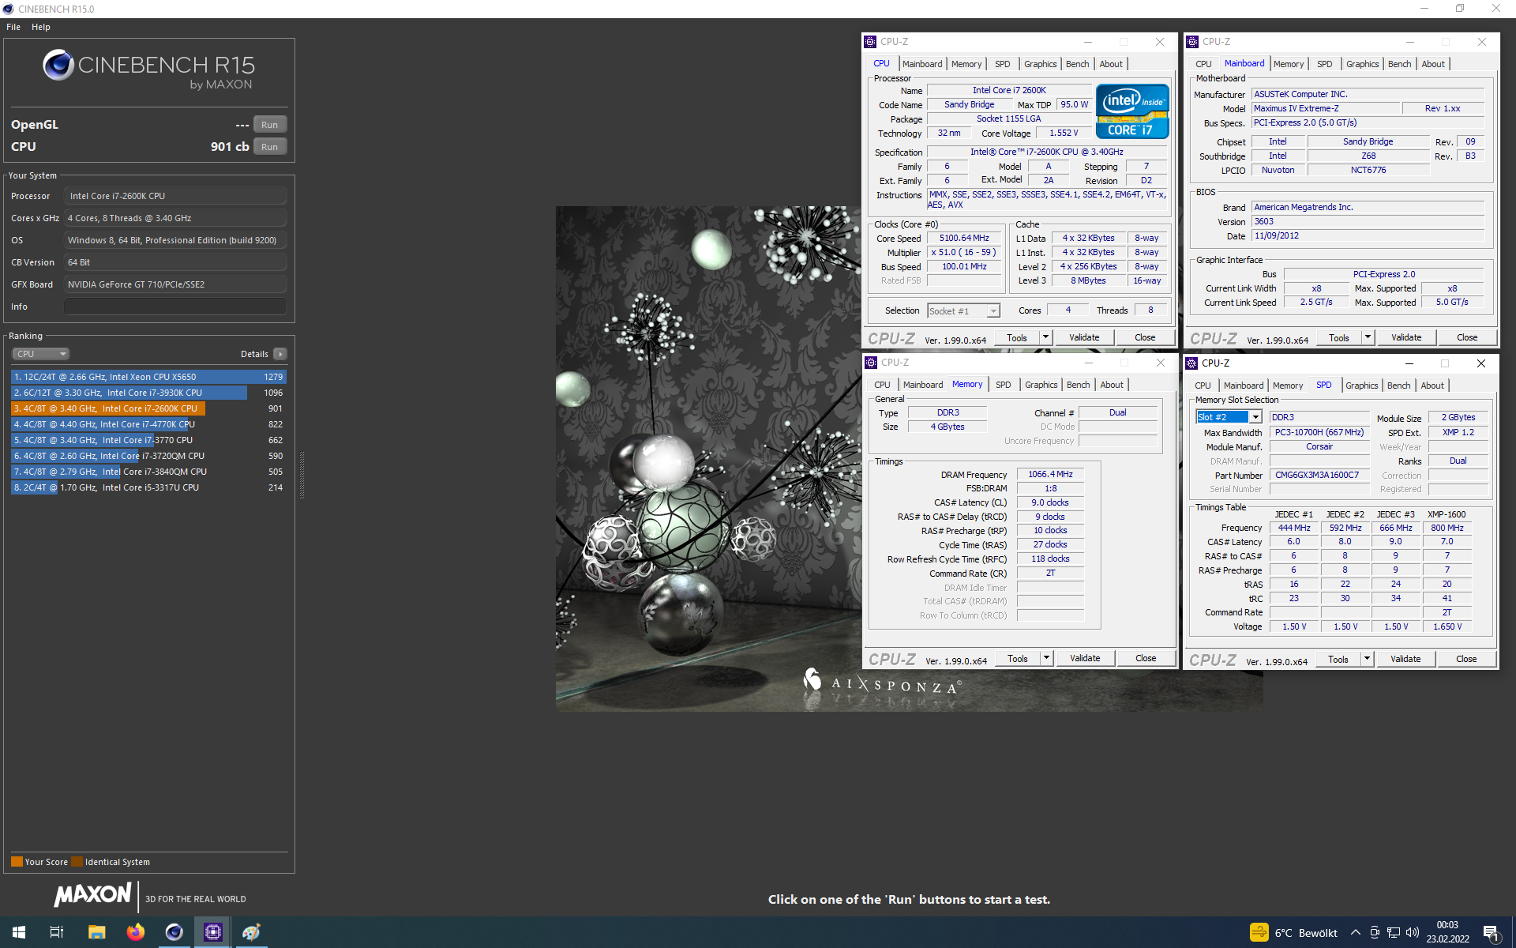Open the File menu in Cinebench

(x=13, y=27)
